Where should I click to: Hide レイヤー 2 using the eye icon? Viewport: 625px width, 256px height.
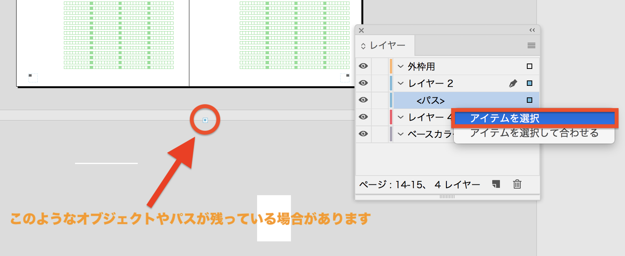[363, 83]
